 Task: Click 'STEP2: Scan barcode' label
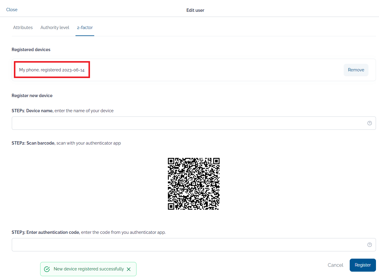pos(34,143)
